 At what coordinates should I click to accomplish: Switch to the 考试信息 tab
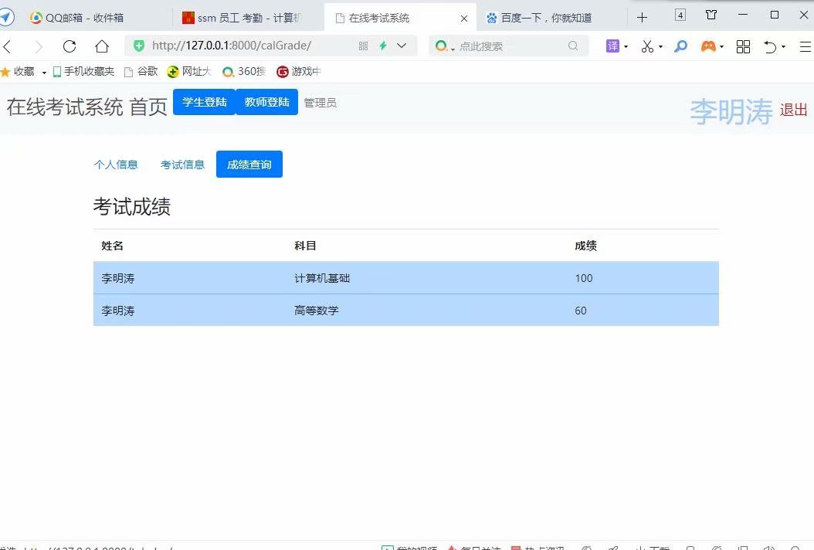[x=183, y=165]
